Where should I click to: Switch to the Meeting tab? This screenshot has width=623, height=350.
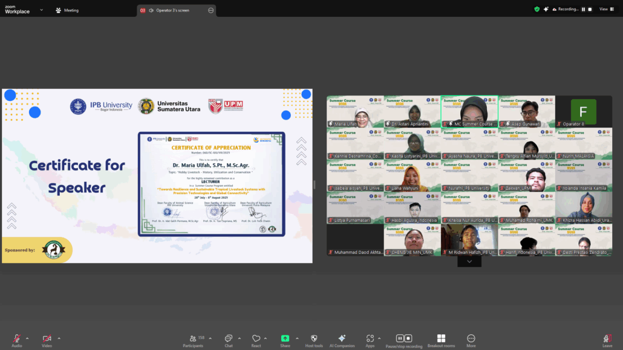[67, 10]
